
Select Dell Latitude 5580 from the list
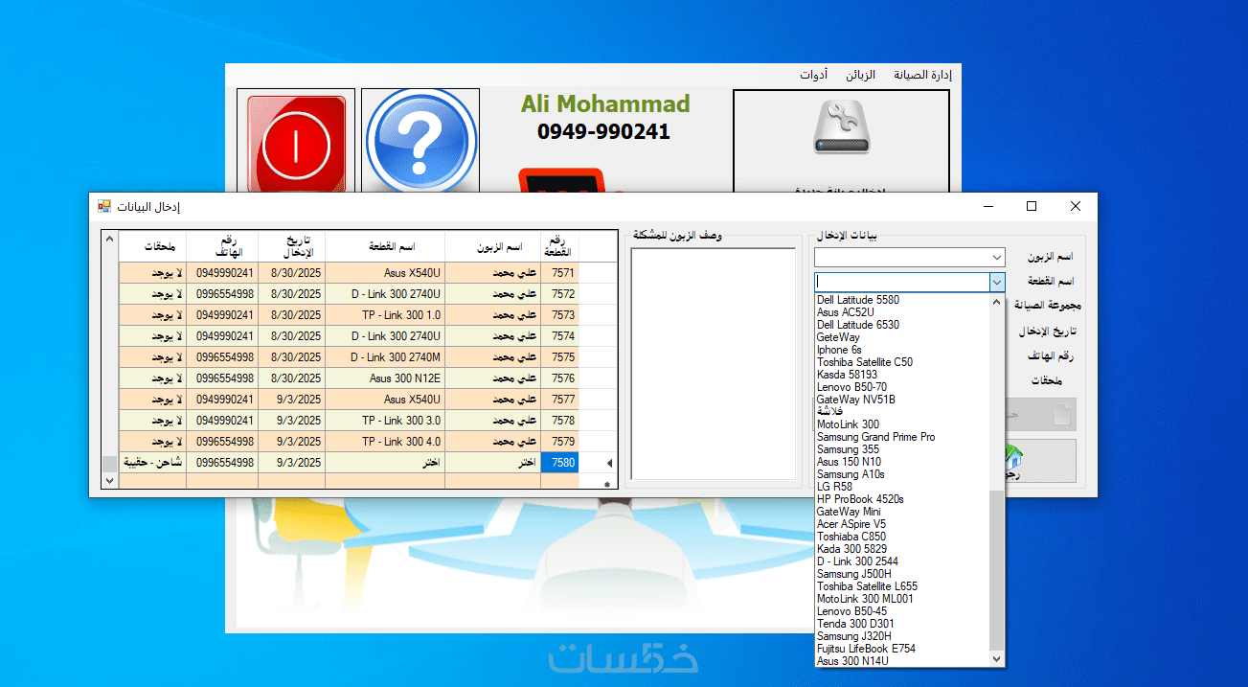click(x=858, y=300)
